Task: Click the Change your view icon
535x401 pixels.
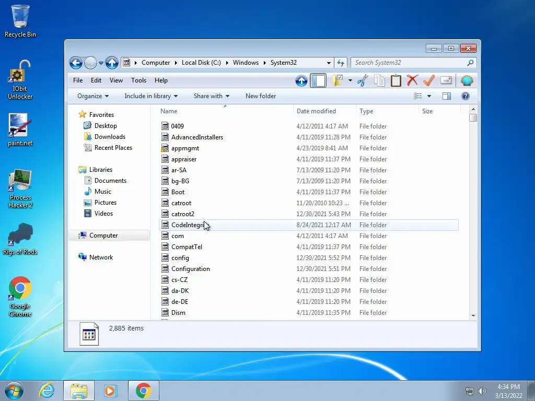Action: (x=418, y=96)
